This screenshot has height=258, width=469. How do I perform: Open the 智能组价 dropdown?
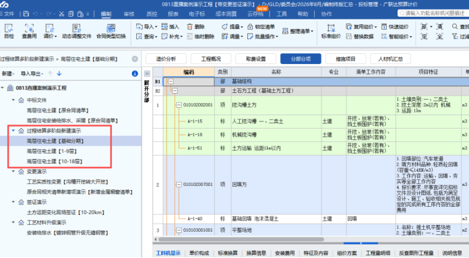pos(397,36)
